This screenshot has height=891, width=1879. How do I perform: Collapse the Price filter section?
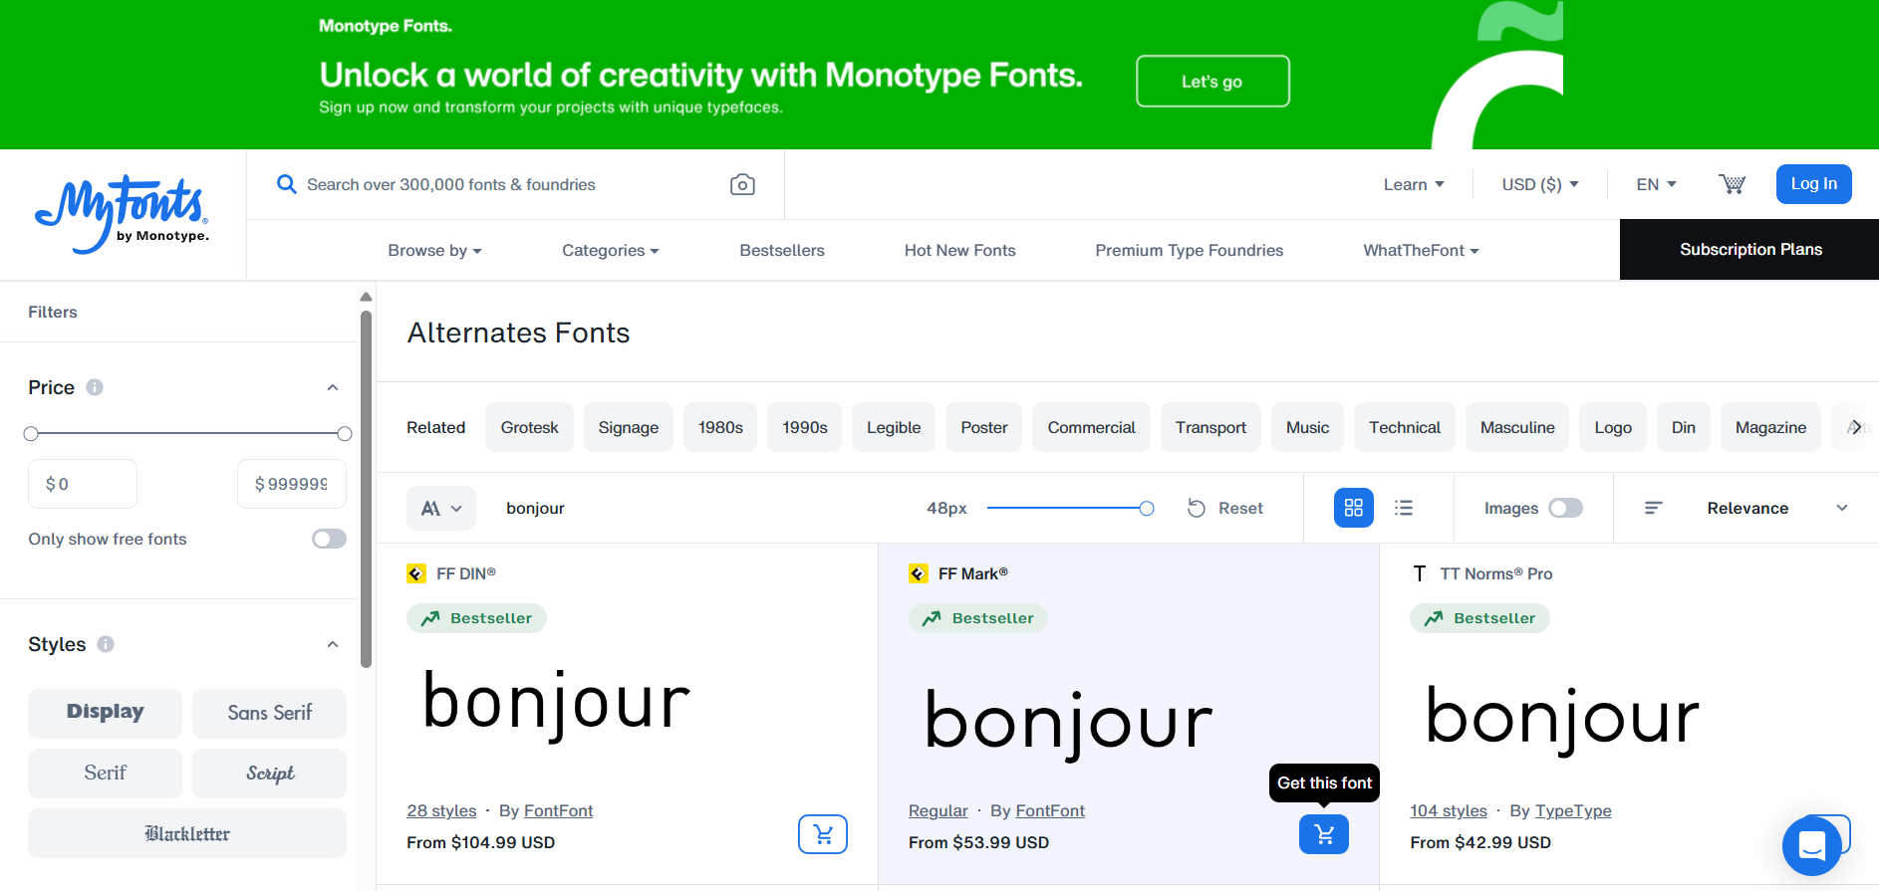tap(333, 387)
